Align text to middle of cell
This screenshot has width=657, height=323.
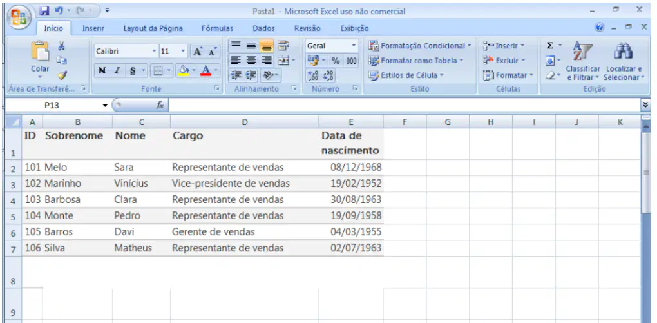click(251, 45)
